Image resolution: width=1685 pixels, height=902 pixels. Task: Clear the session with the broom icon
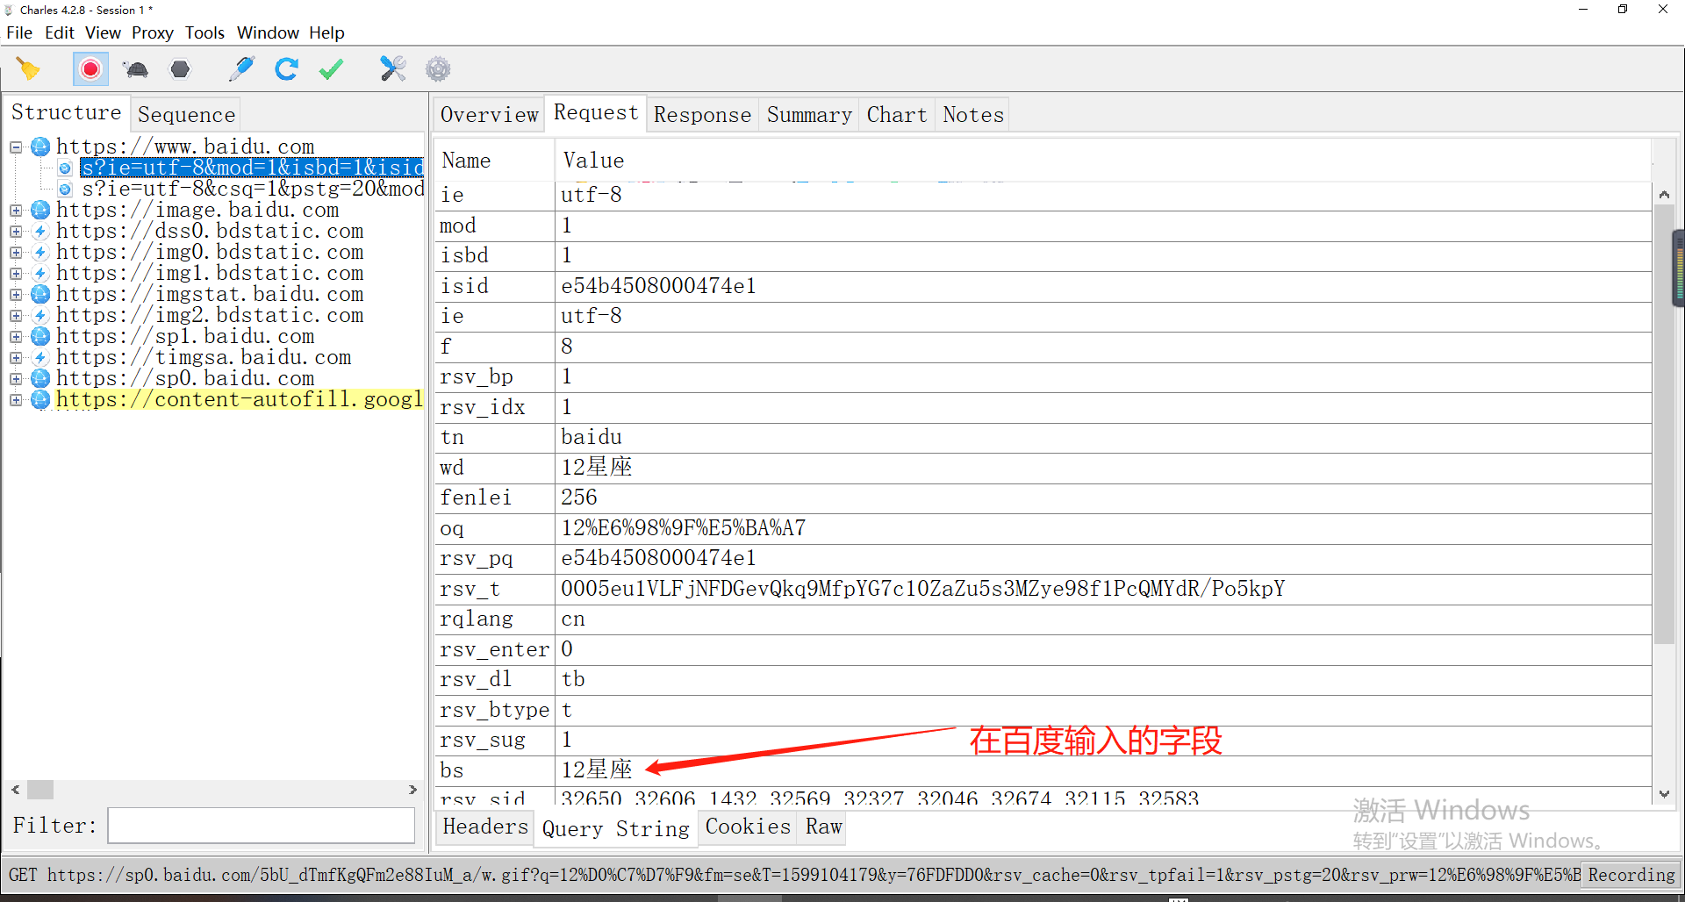coord(28,69)
